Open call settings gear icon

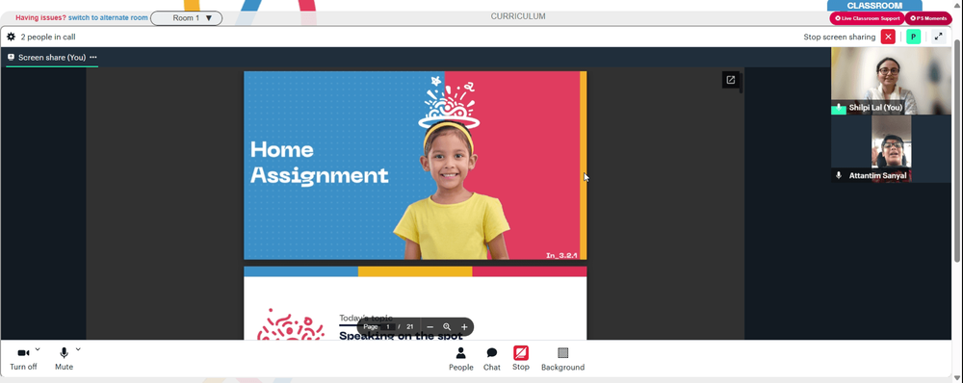[11, 37]
